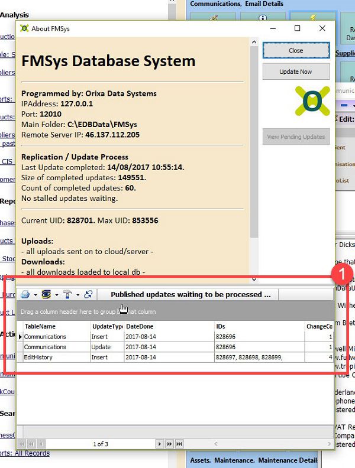The width and height of the screenshot is (355, 468).
Task: Sort grid by DateDone column header
Action: tap(169, 326)
